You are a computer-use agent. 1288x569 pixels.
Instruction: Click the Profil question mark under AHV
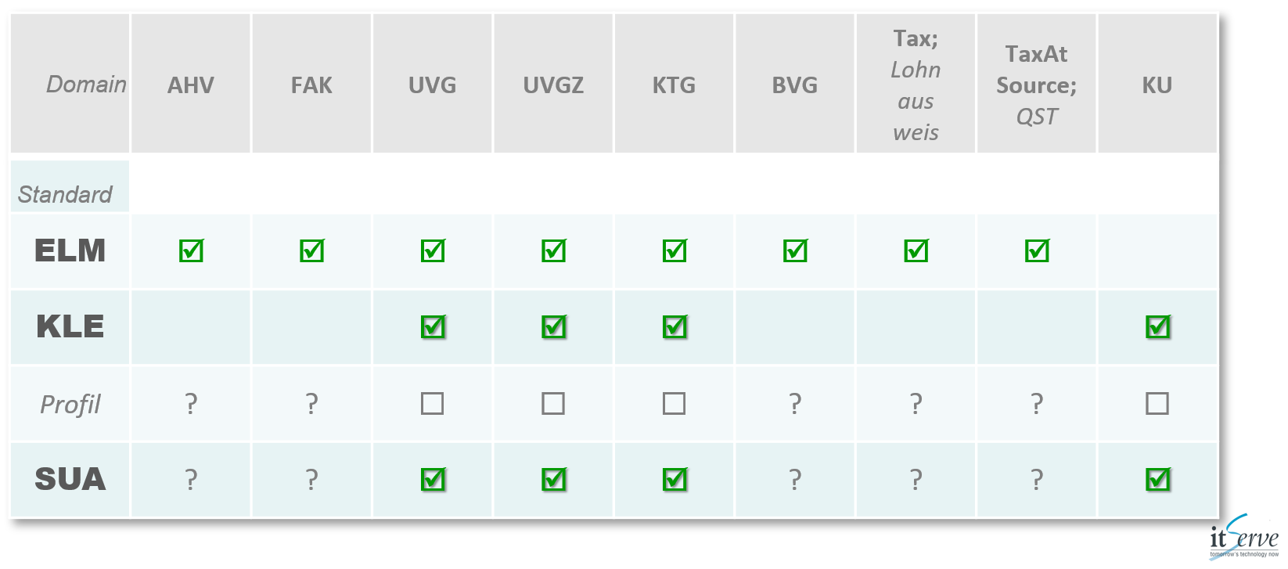tap(191, 404)
